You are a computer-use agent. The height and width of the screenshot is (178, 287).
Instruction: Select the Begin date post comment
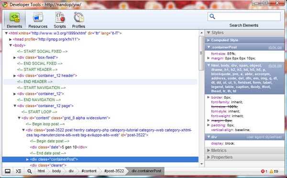tap(50, 141)
